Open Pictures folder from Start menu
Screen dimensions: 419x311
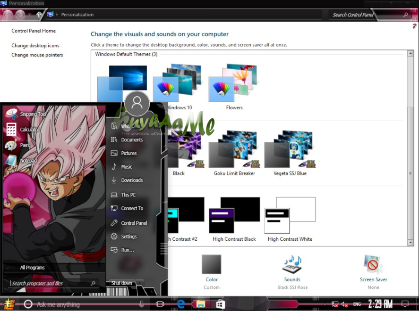(x=124, y=153)
